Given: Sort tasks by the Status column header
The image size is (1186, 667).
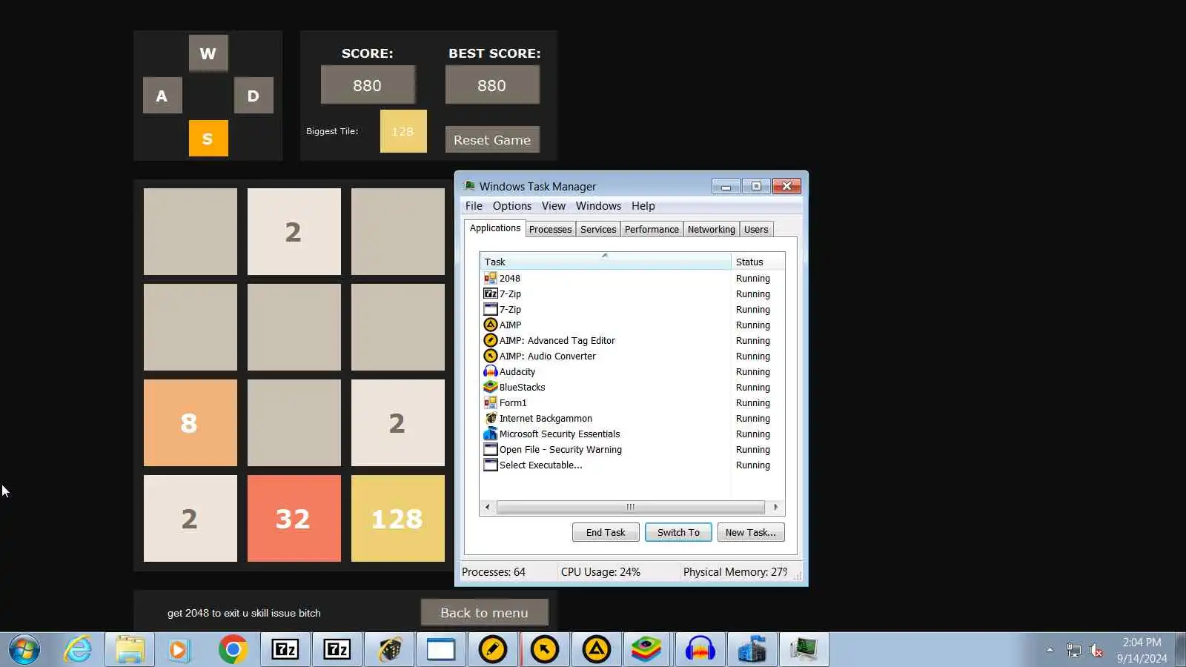Looking at the screenshot, I should coord(758,262).
